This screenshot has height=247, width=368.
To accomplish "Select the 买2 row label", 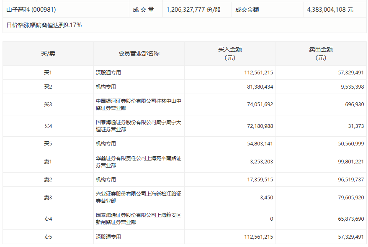I will click(48, 87).
